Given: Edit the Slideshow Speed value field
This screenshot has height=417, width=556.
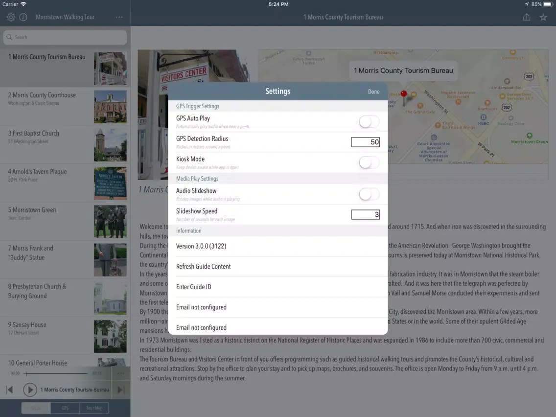Looking at the screenshot, I should coord(365,214).
